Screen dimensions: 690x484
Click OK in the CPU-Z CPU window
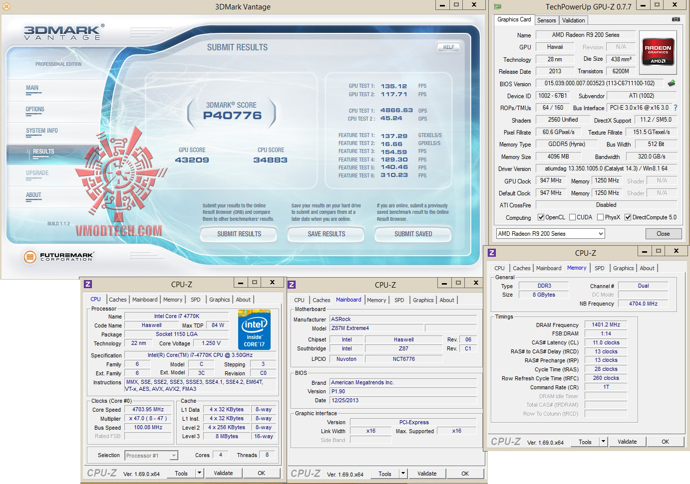(262, 473)
